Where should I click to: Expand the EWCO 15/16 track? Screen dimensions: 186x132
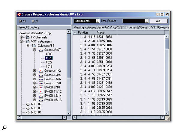coord(34,100)
